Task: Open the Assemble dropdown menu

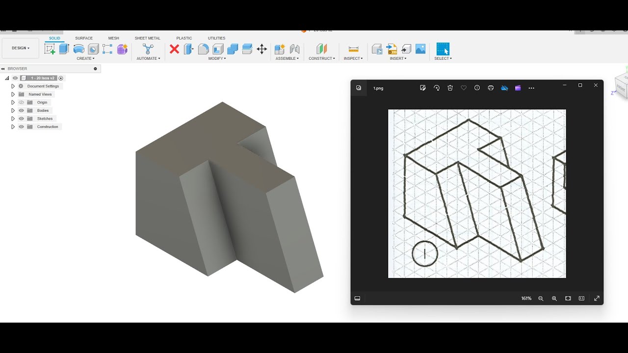Action: coord(287,58)
